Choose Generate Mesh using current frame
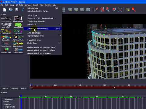146x109 pixels. point(43,47)
